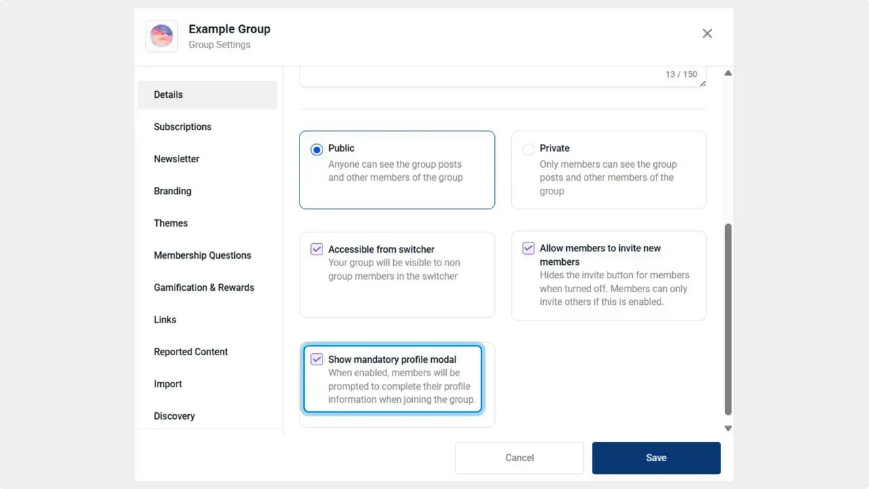Select the Public visibility option
Screen dimensions: 869x489
pos(316,149)
